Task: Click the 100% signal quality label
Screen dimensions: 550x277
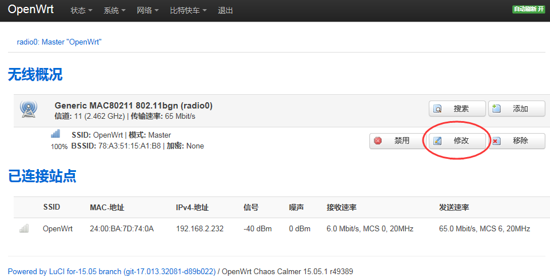Action: [x=59, y=146]
